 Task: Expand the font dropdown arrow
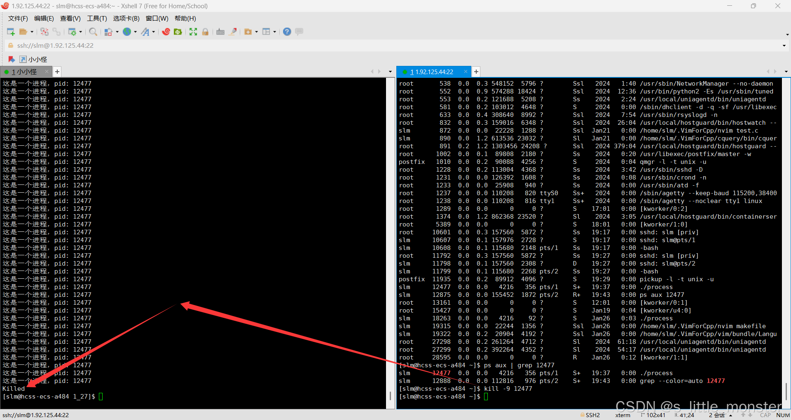click(154, 32)
